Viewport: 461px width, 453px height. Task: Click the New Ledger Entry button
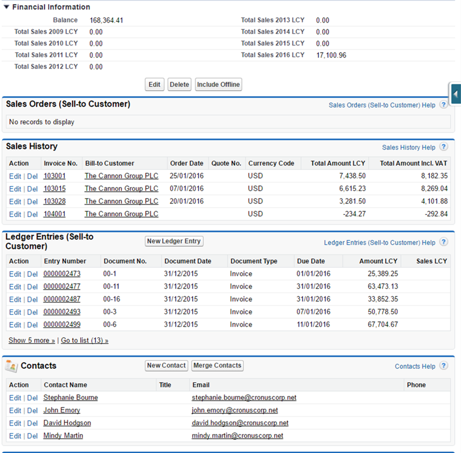(x=174, y=241)
